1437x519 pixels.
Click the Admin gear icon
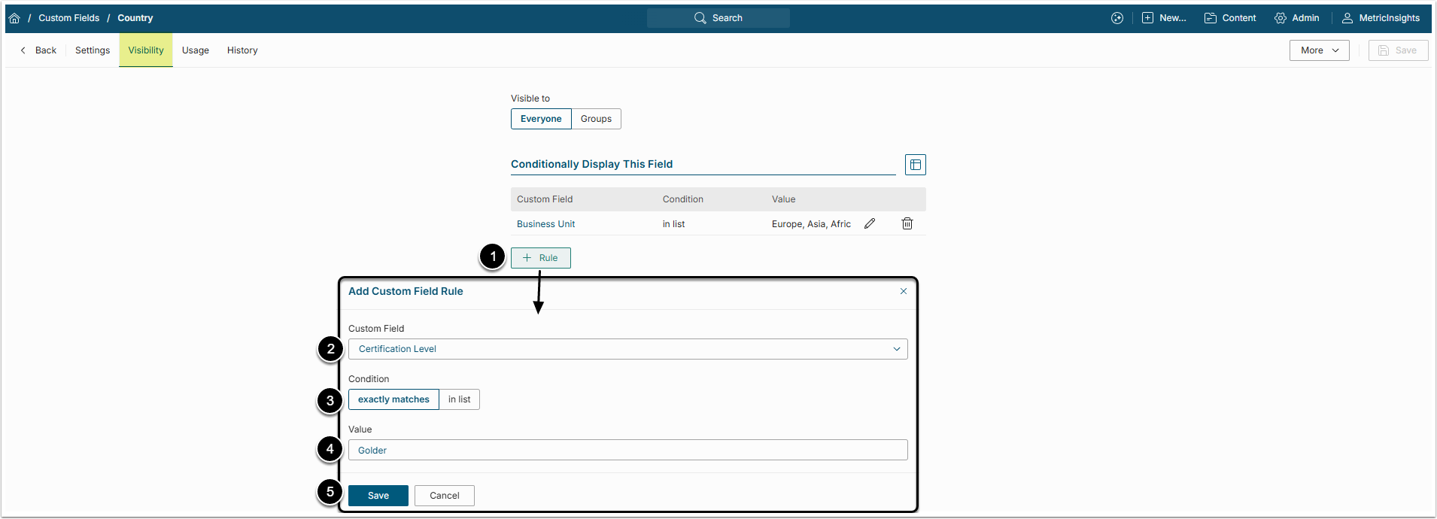pos(1281,18)
